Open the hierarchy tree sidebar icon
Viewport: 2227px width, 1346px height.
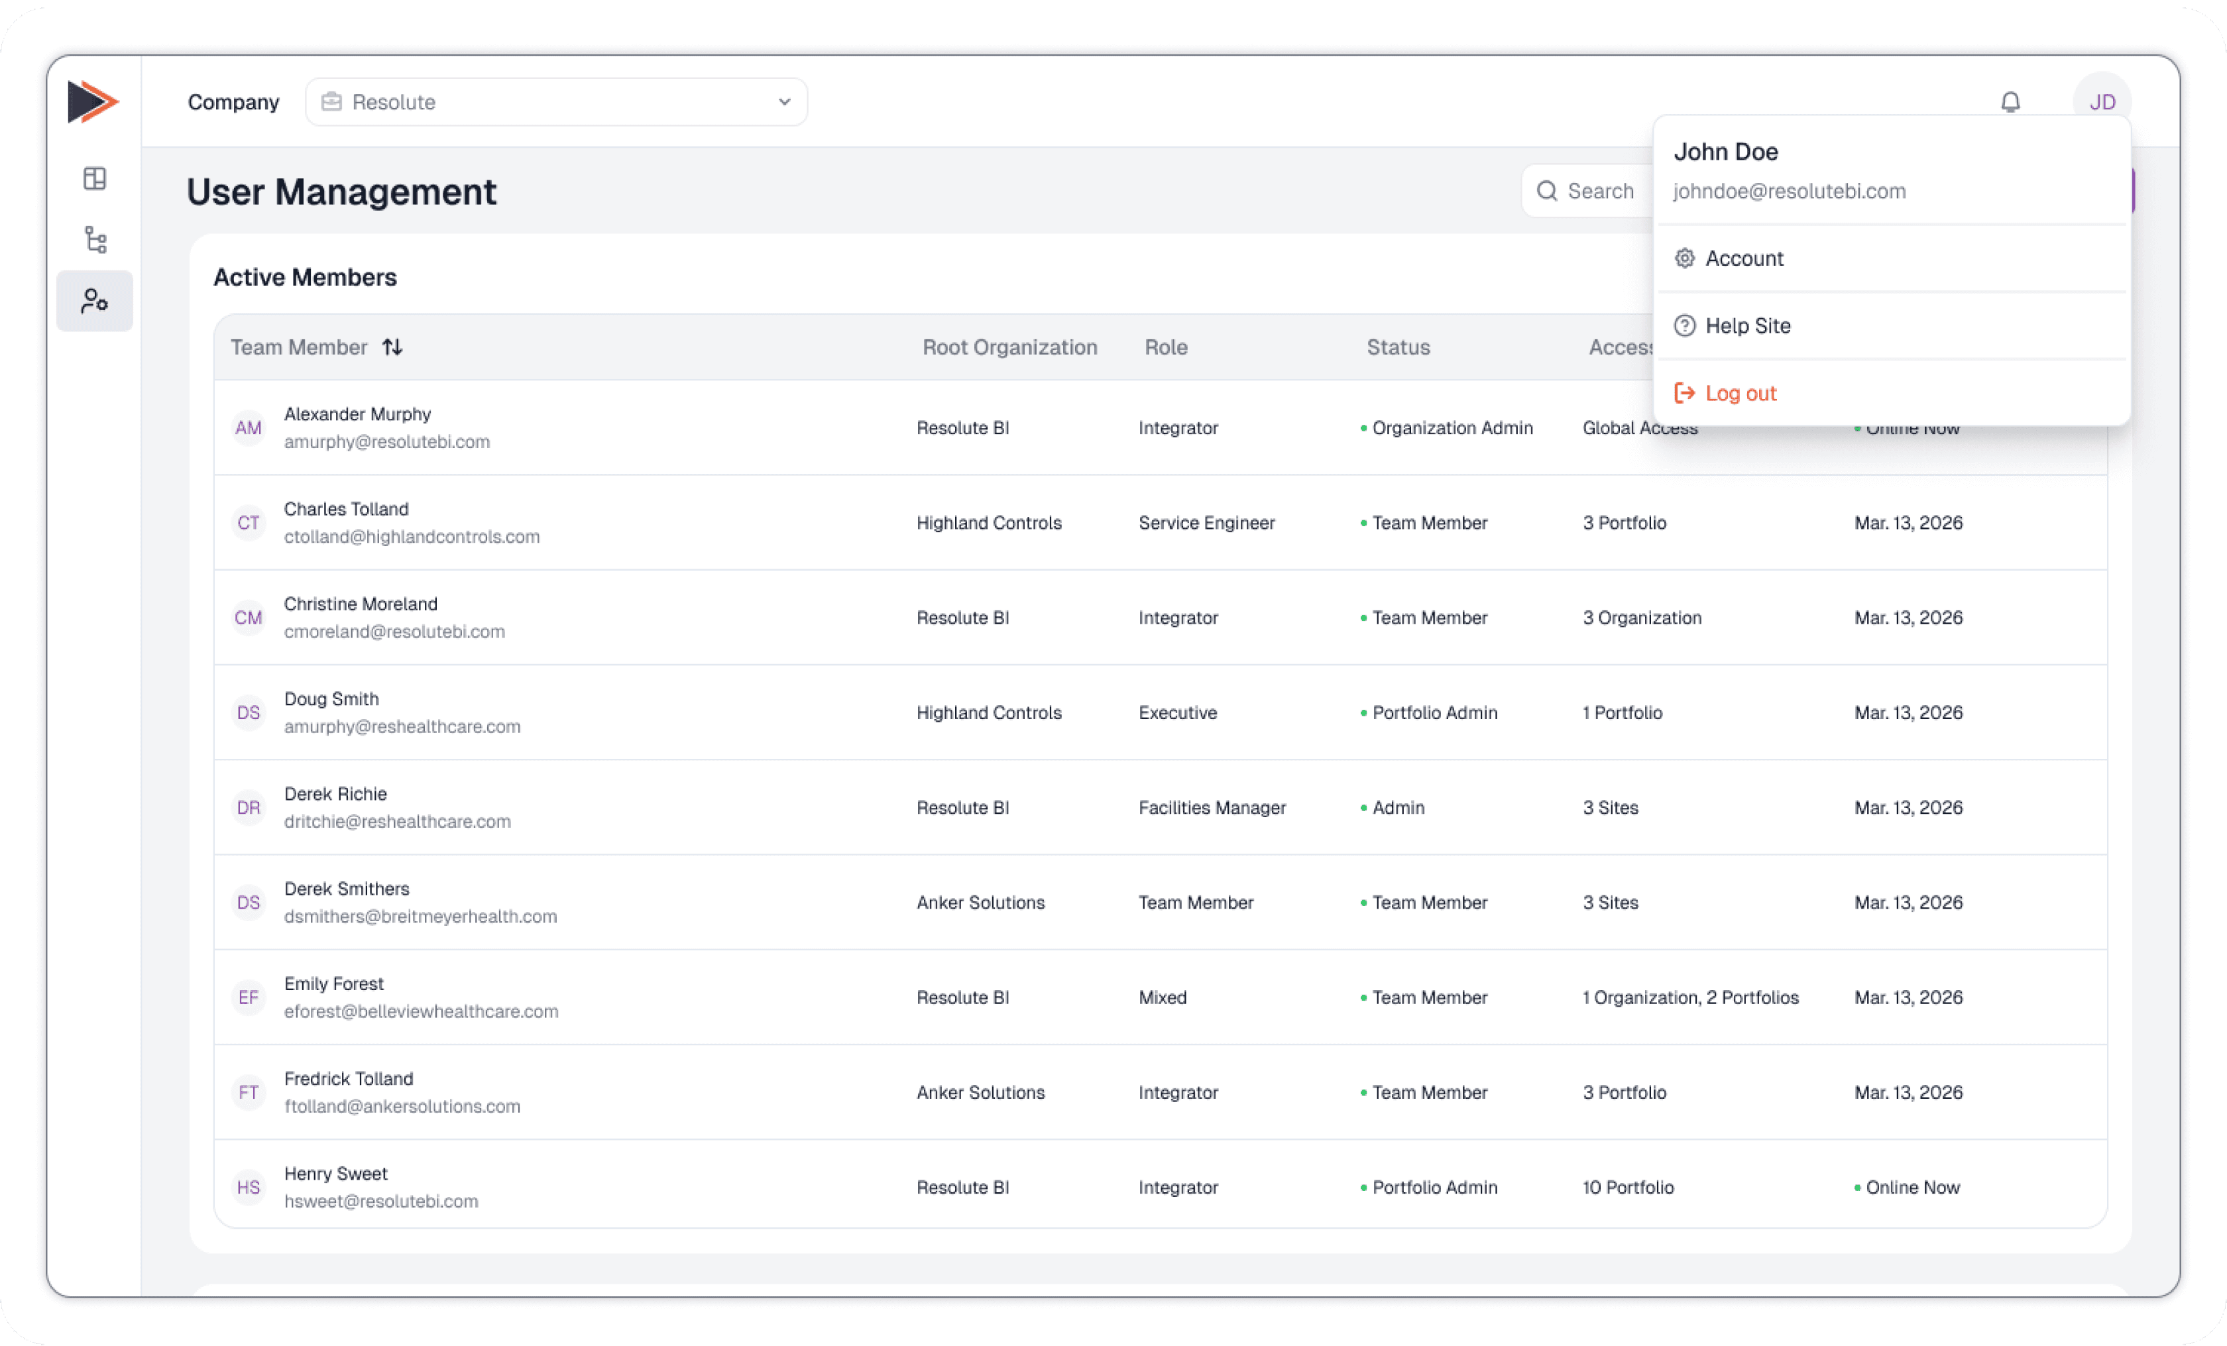(x=95, y=239)
